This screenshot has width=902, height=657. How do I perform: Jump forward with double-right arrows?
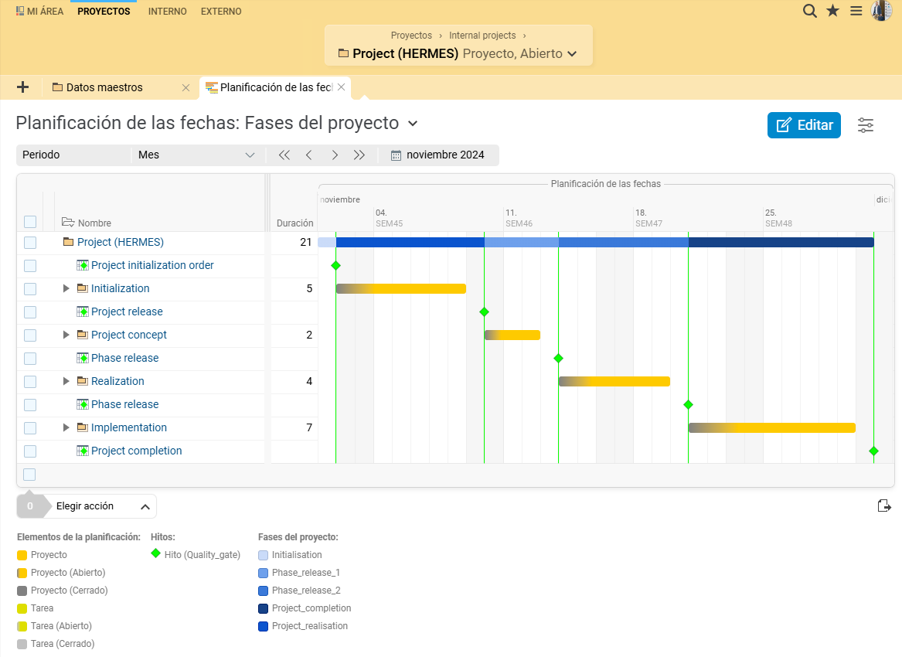click(x=359, y=155)
